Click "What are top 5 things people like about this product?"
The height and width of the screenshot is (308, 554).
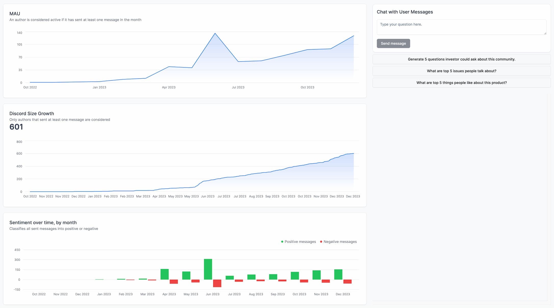(461, 83)
